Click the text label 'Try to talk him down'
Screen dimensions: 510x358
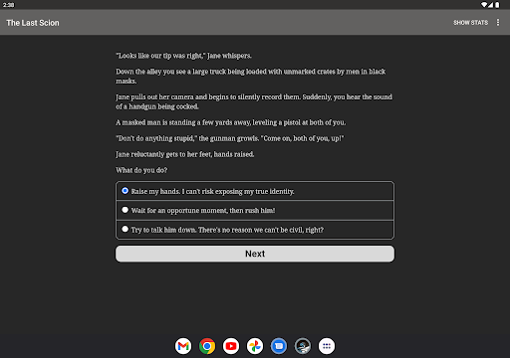click(x=163, y=230)
